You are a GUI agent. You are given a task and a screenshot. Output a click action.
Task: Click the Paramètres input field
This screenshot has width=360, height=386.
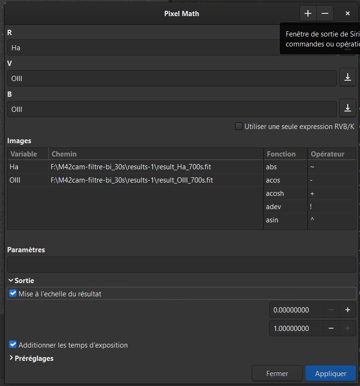(181, 265)
